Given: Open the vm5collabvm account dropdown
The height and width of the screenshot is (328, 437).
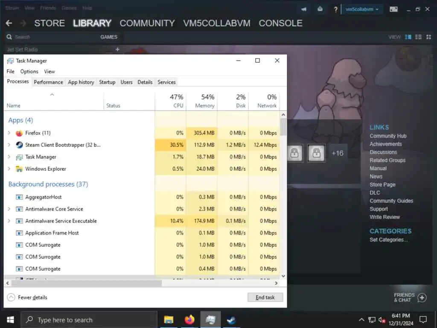Looking at the screenshot, I should coord(362,9).
